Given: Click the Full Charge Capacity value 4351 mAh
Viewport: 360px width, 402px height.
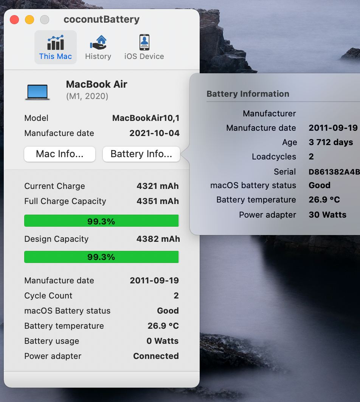Looking at the screenshot, I should (158, 201).
